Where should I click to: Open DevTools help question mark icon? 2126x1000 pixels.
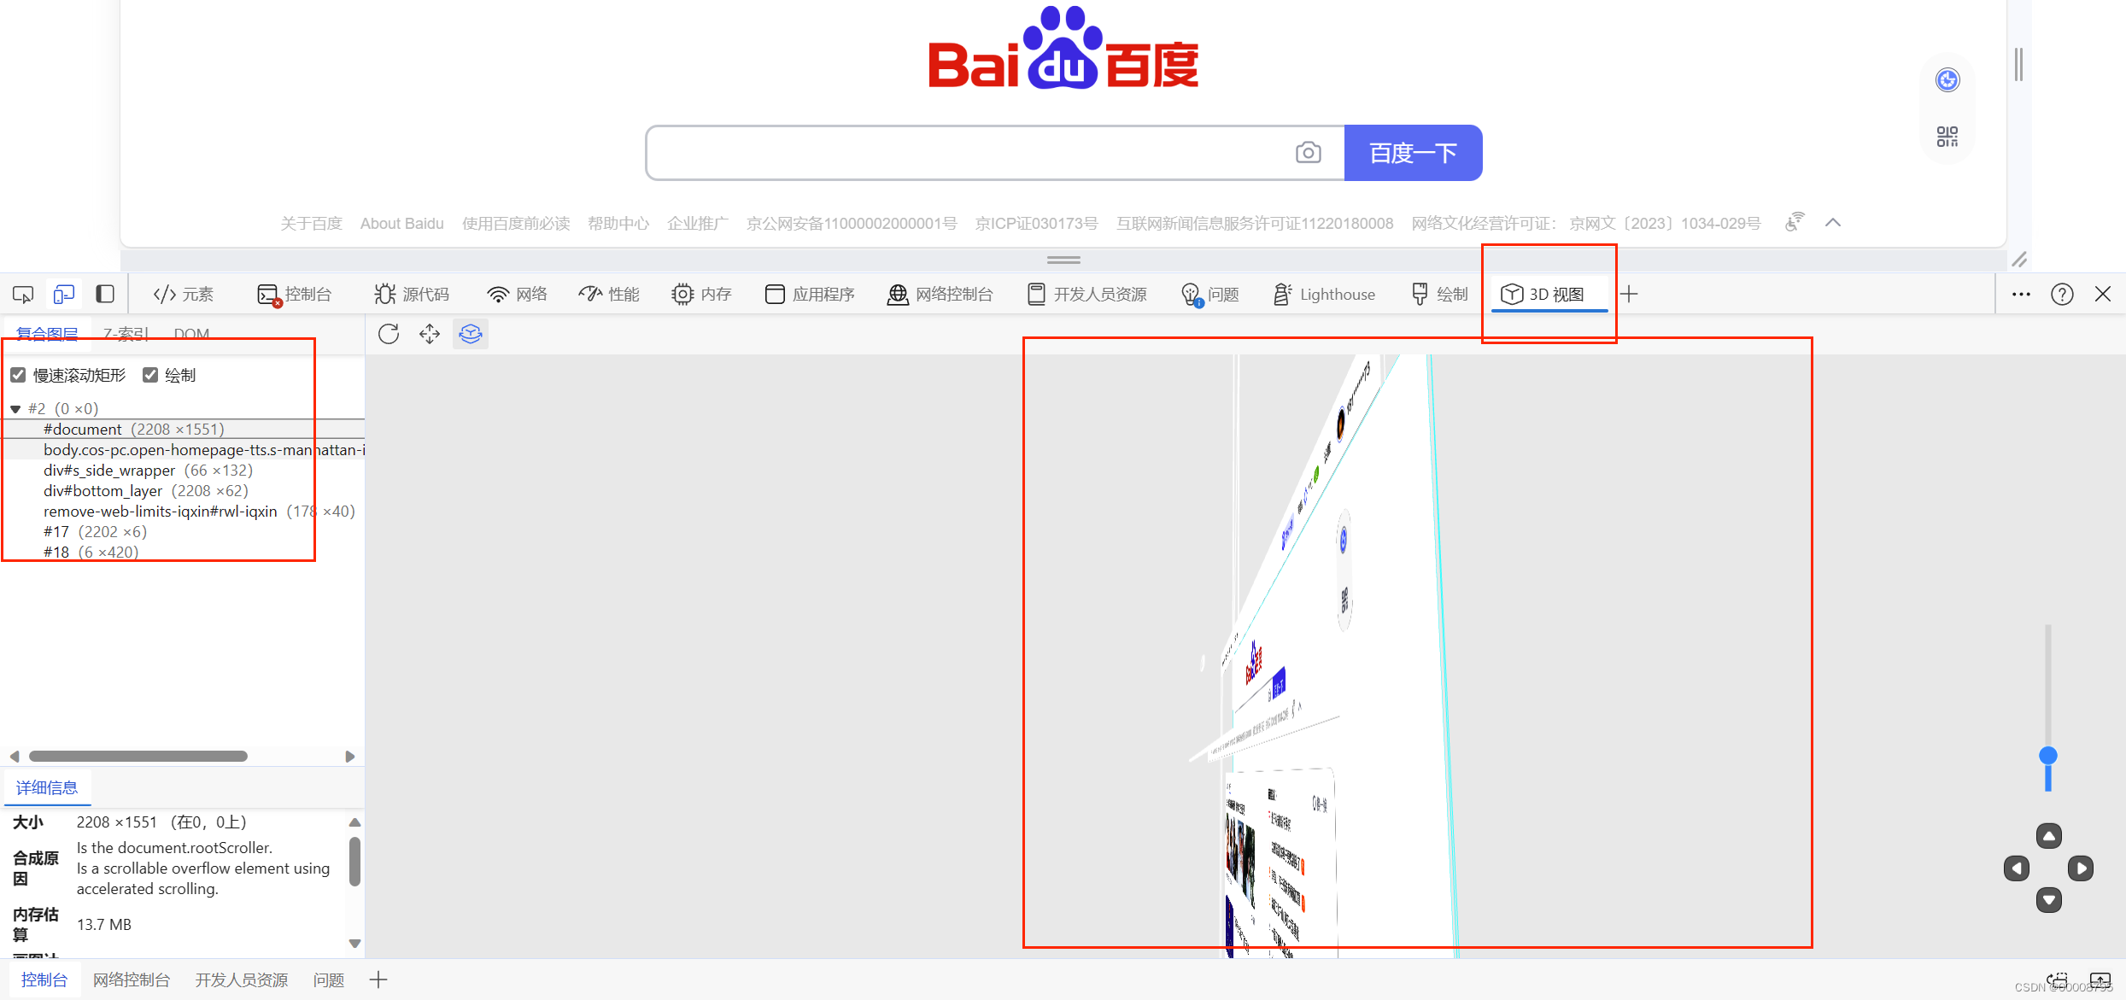2062,295
